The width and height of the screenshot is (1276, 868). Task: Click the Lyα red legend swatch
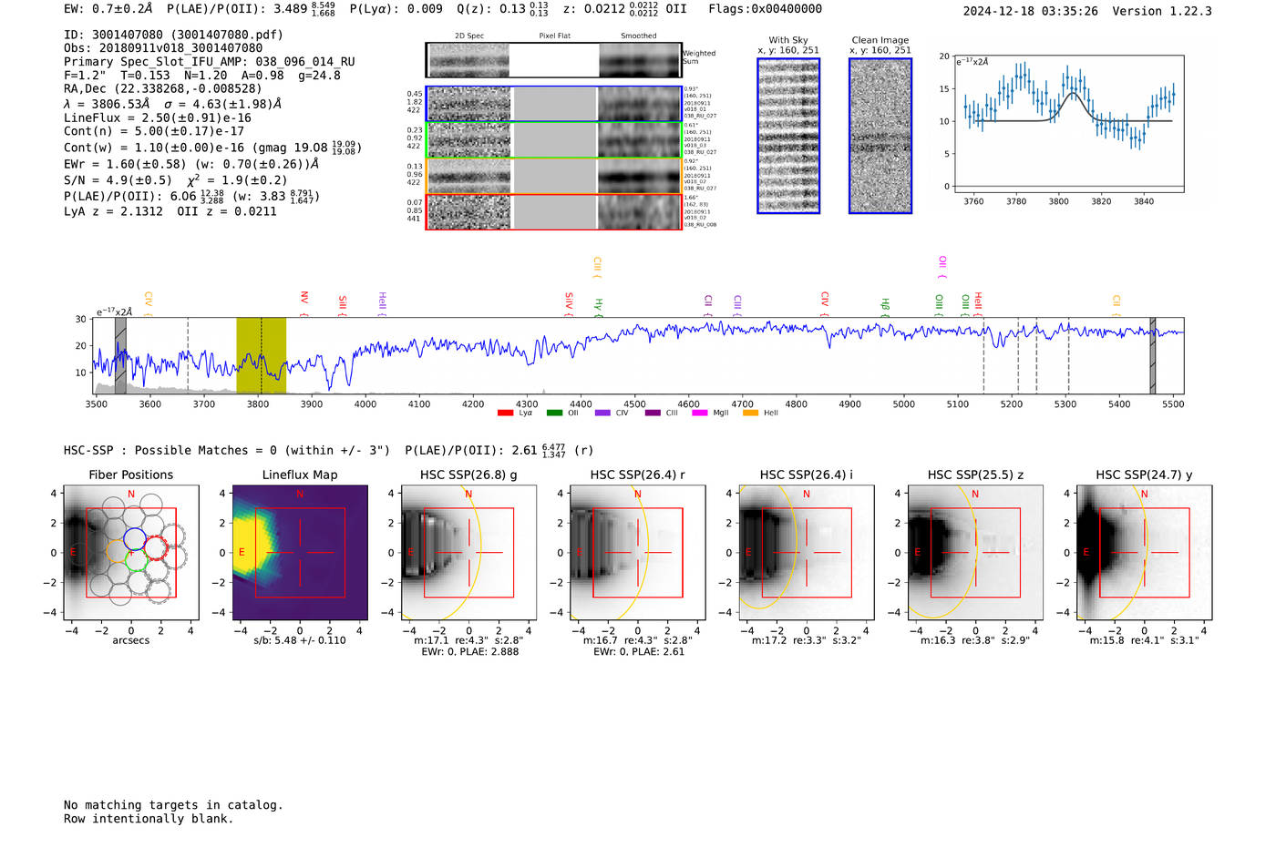click(505, 413)
